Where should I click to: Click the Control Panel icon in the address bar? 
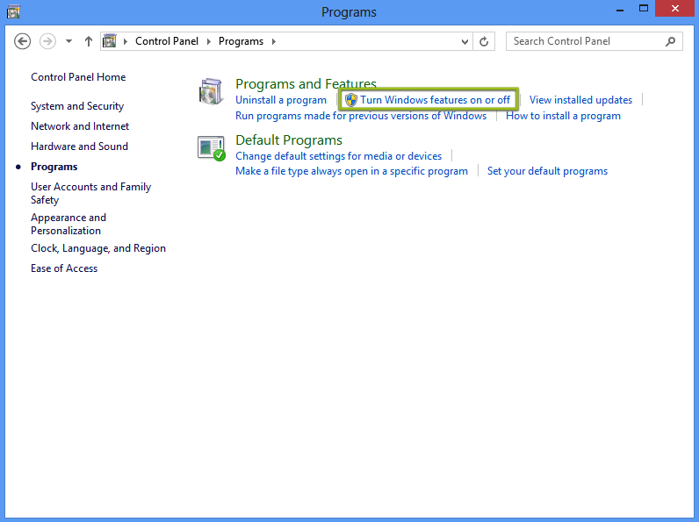[110, 41]
